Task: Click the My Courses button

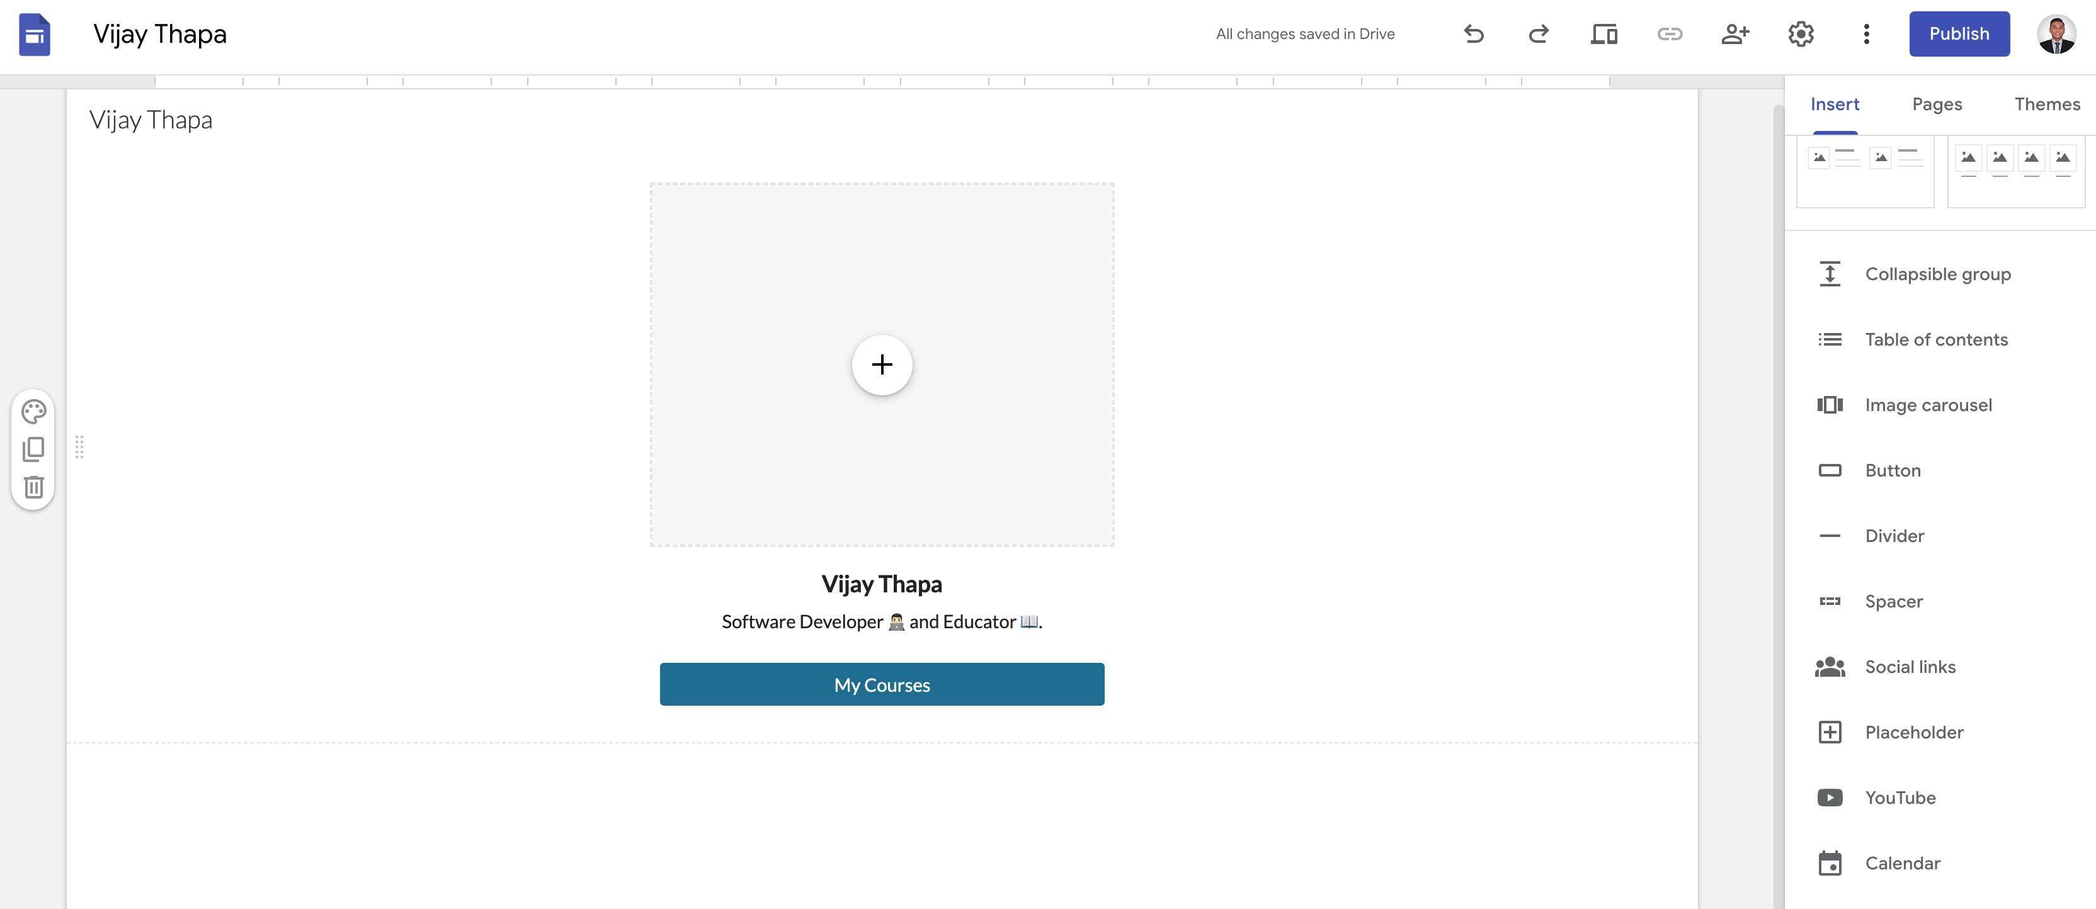Action: [882, 685]
